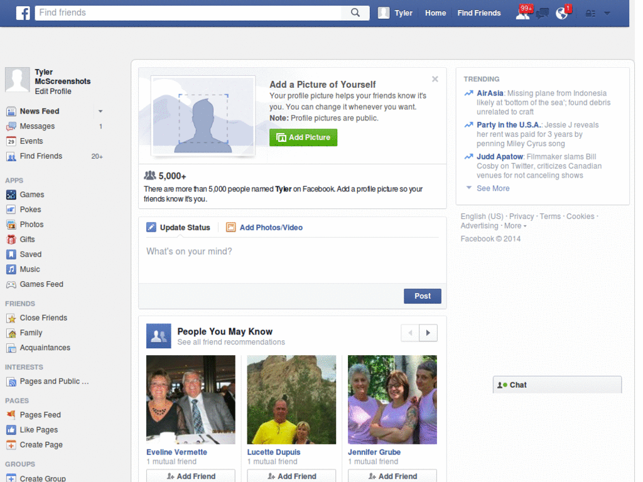Click the Find friends search field
The width and height of the screenshot is (643, 482).
coord(188,13)
